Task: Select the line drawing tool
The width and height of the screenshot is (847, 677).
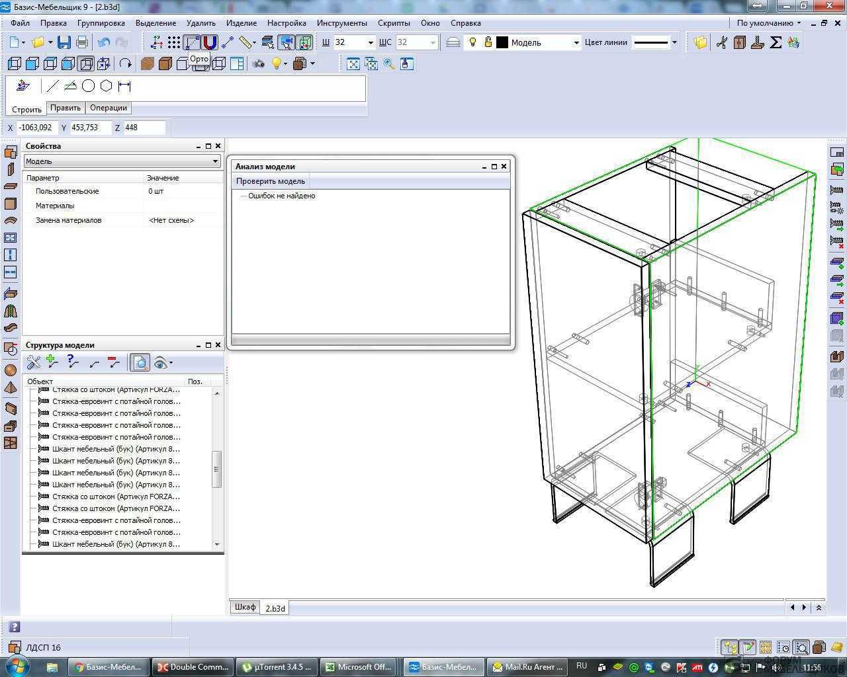Action: pyautogui.click(x=52, y=86)
